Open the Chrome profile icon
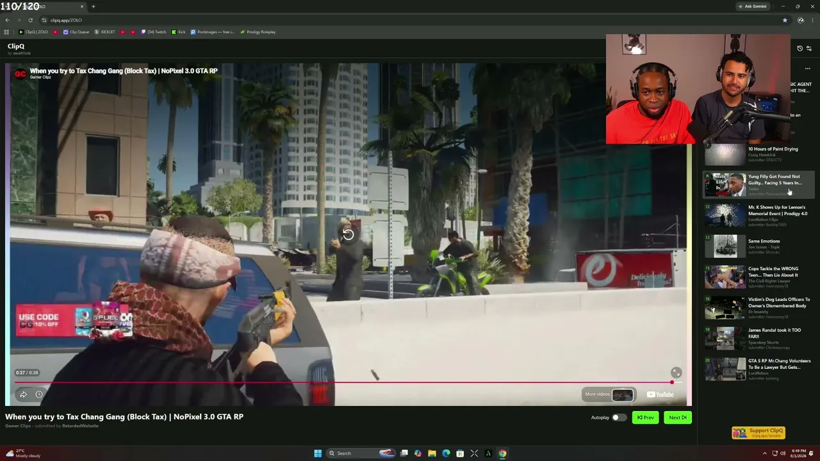The width and height of the screenshot is (820, 461). click(801, 20)
